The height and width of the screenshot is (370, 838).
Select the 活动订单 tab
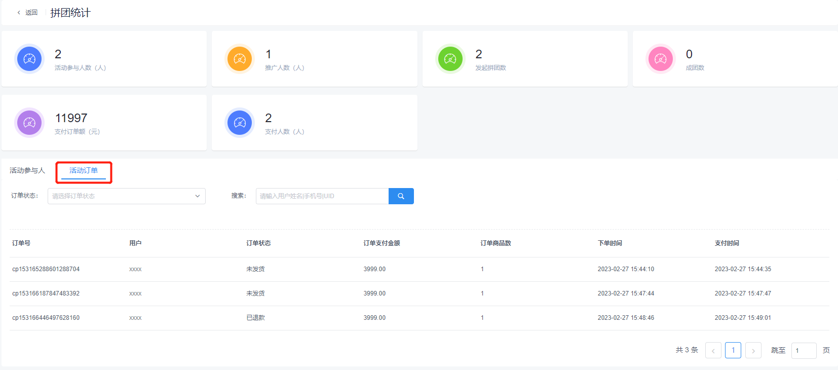(84, 170)
